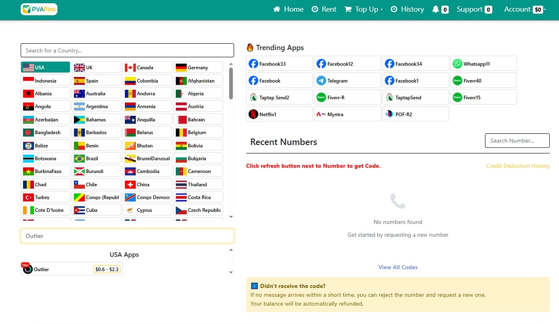Open the Rent page
Viewport: 559px width, 324px height.
coord(324,9)
